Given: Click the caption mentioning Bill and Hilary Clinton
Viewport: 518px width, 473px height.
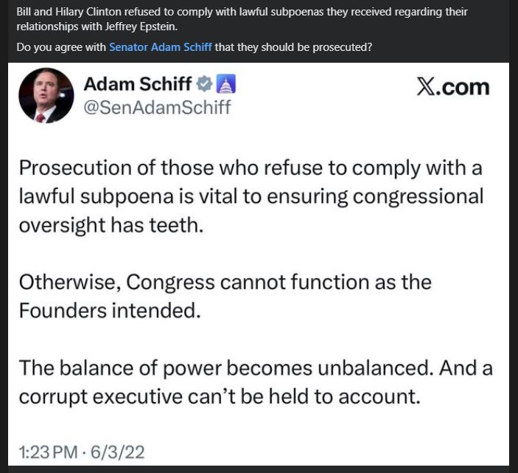Looking at the screenshot, I should coord(242,19).
